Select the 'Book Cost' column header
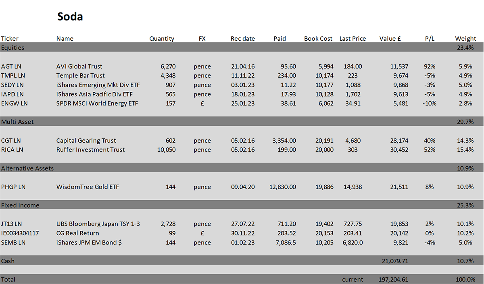This screenshot has height=284, width=484. [x=318, y=39]
